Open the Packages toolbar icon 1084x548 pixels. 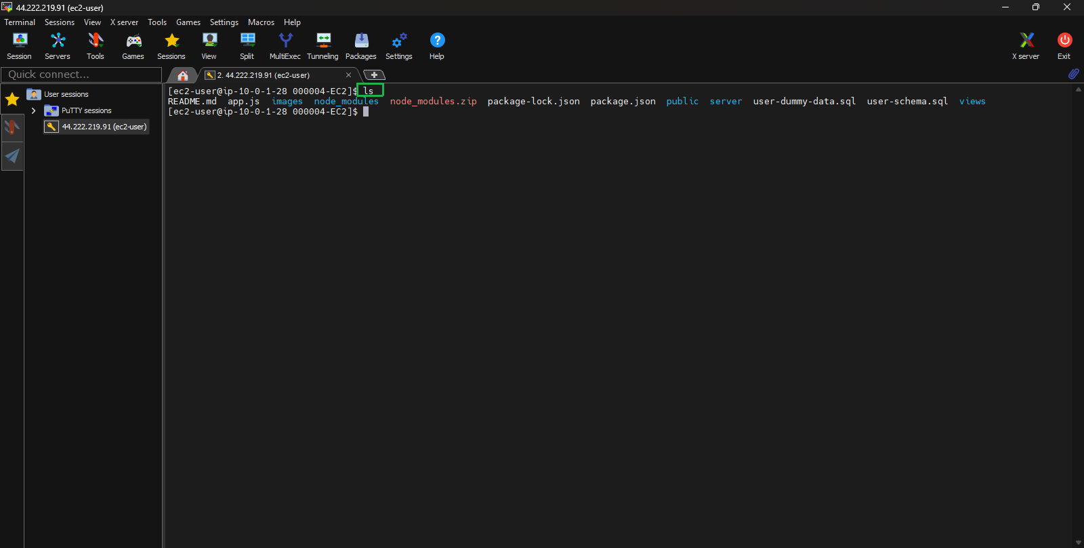361,46
